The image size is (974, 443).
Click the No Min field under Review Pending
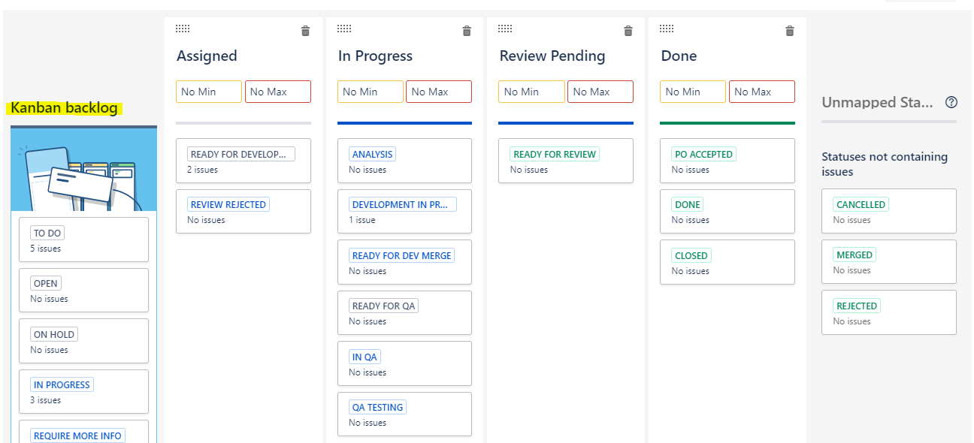(x=531, y=92)
